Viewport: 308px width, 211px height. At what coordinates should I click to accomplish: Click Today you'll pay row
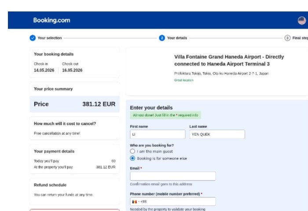[x=75, y=161]
